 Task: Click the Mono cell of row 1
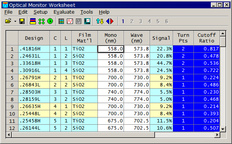click(111, 49)
